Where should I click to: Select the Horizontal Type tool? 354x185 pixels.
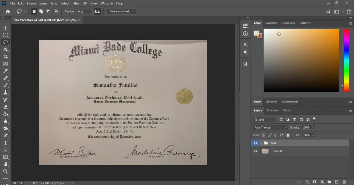[x=5, y=142]
